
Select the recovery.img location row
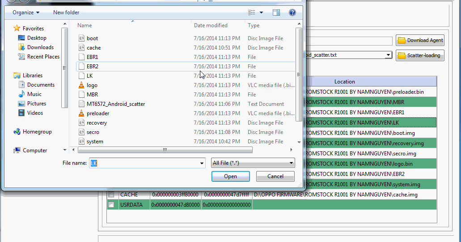coord(371,143)
